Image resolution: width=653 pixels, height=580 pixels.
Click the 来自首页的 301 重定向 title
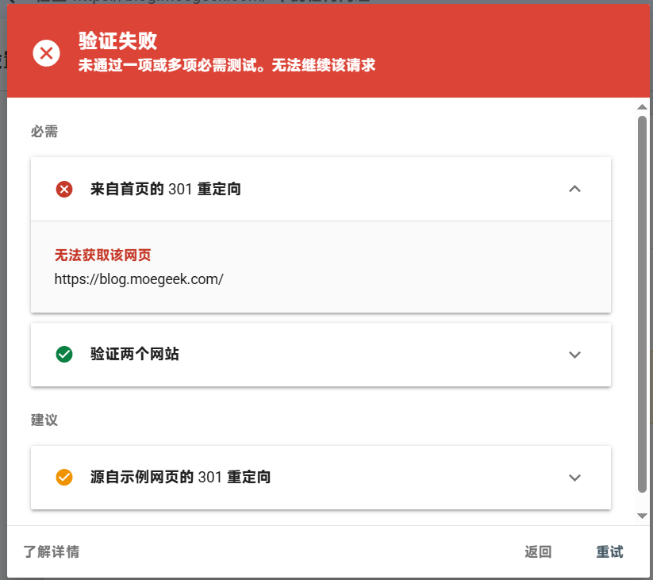(x=166, y=189)
